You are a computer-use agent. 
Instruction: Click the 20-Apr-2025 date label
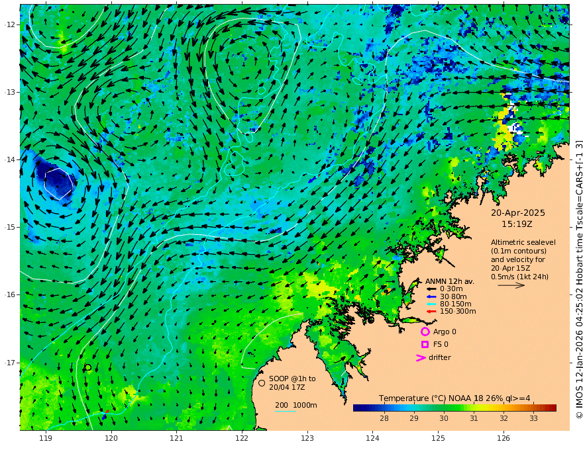517,213
